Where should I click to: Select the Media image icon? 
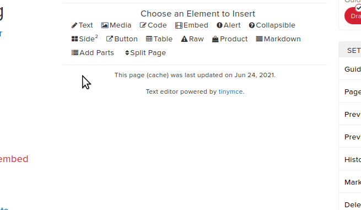tap(105, 25)
